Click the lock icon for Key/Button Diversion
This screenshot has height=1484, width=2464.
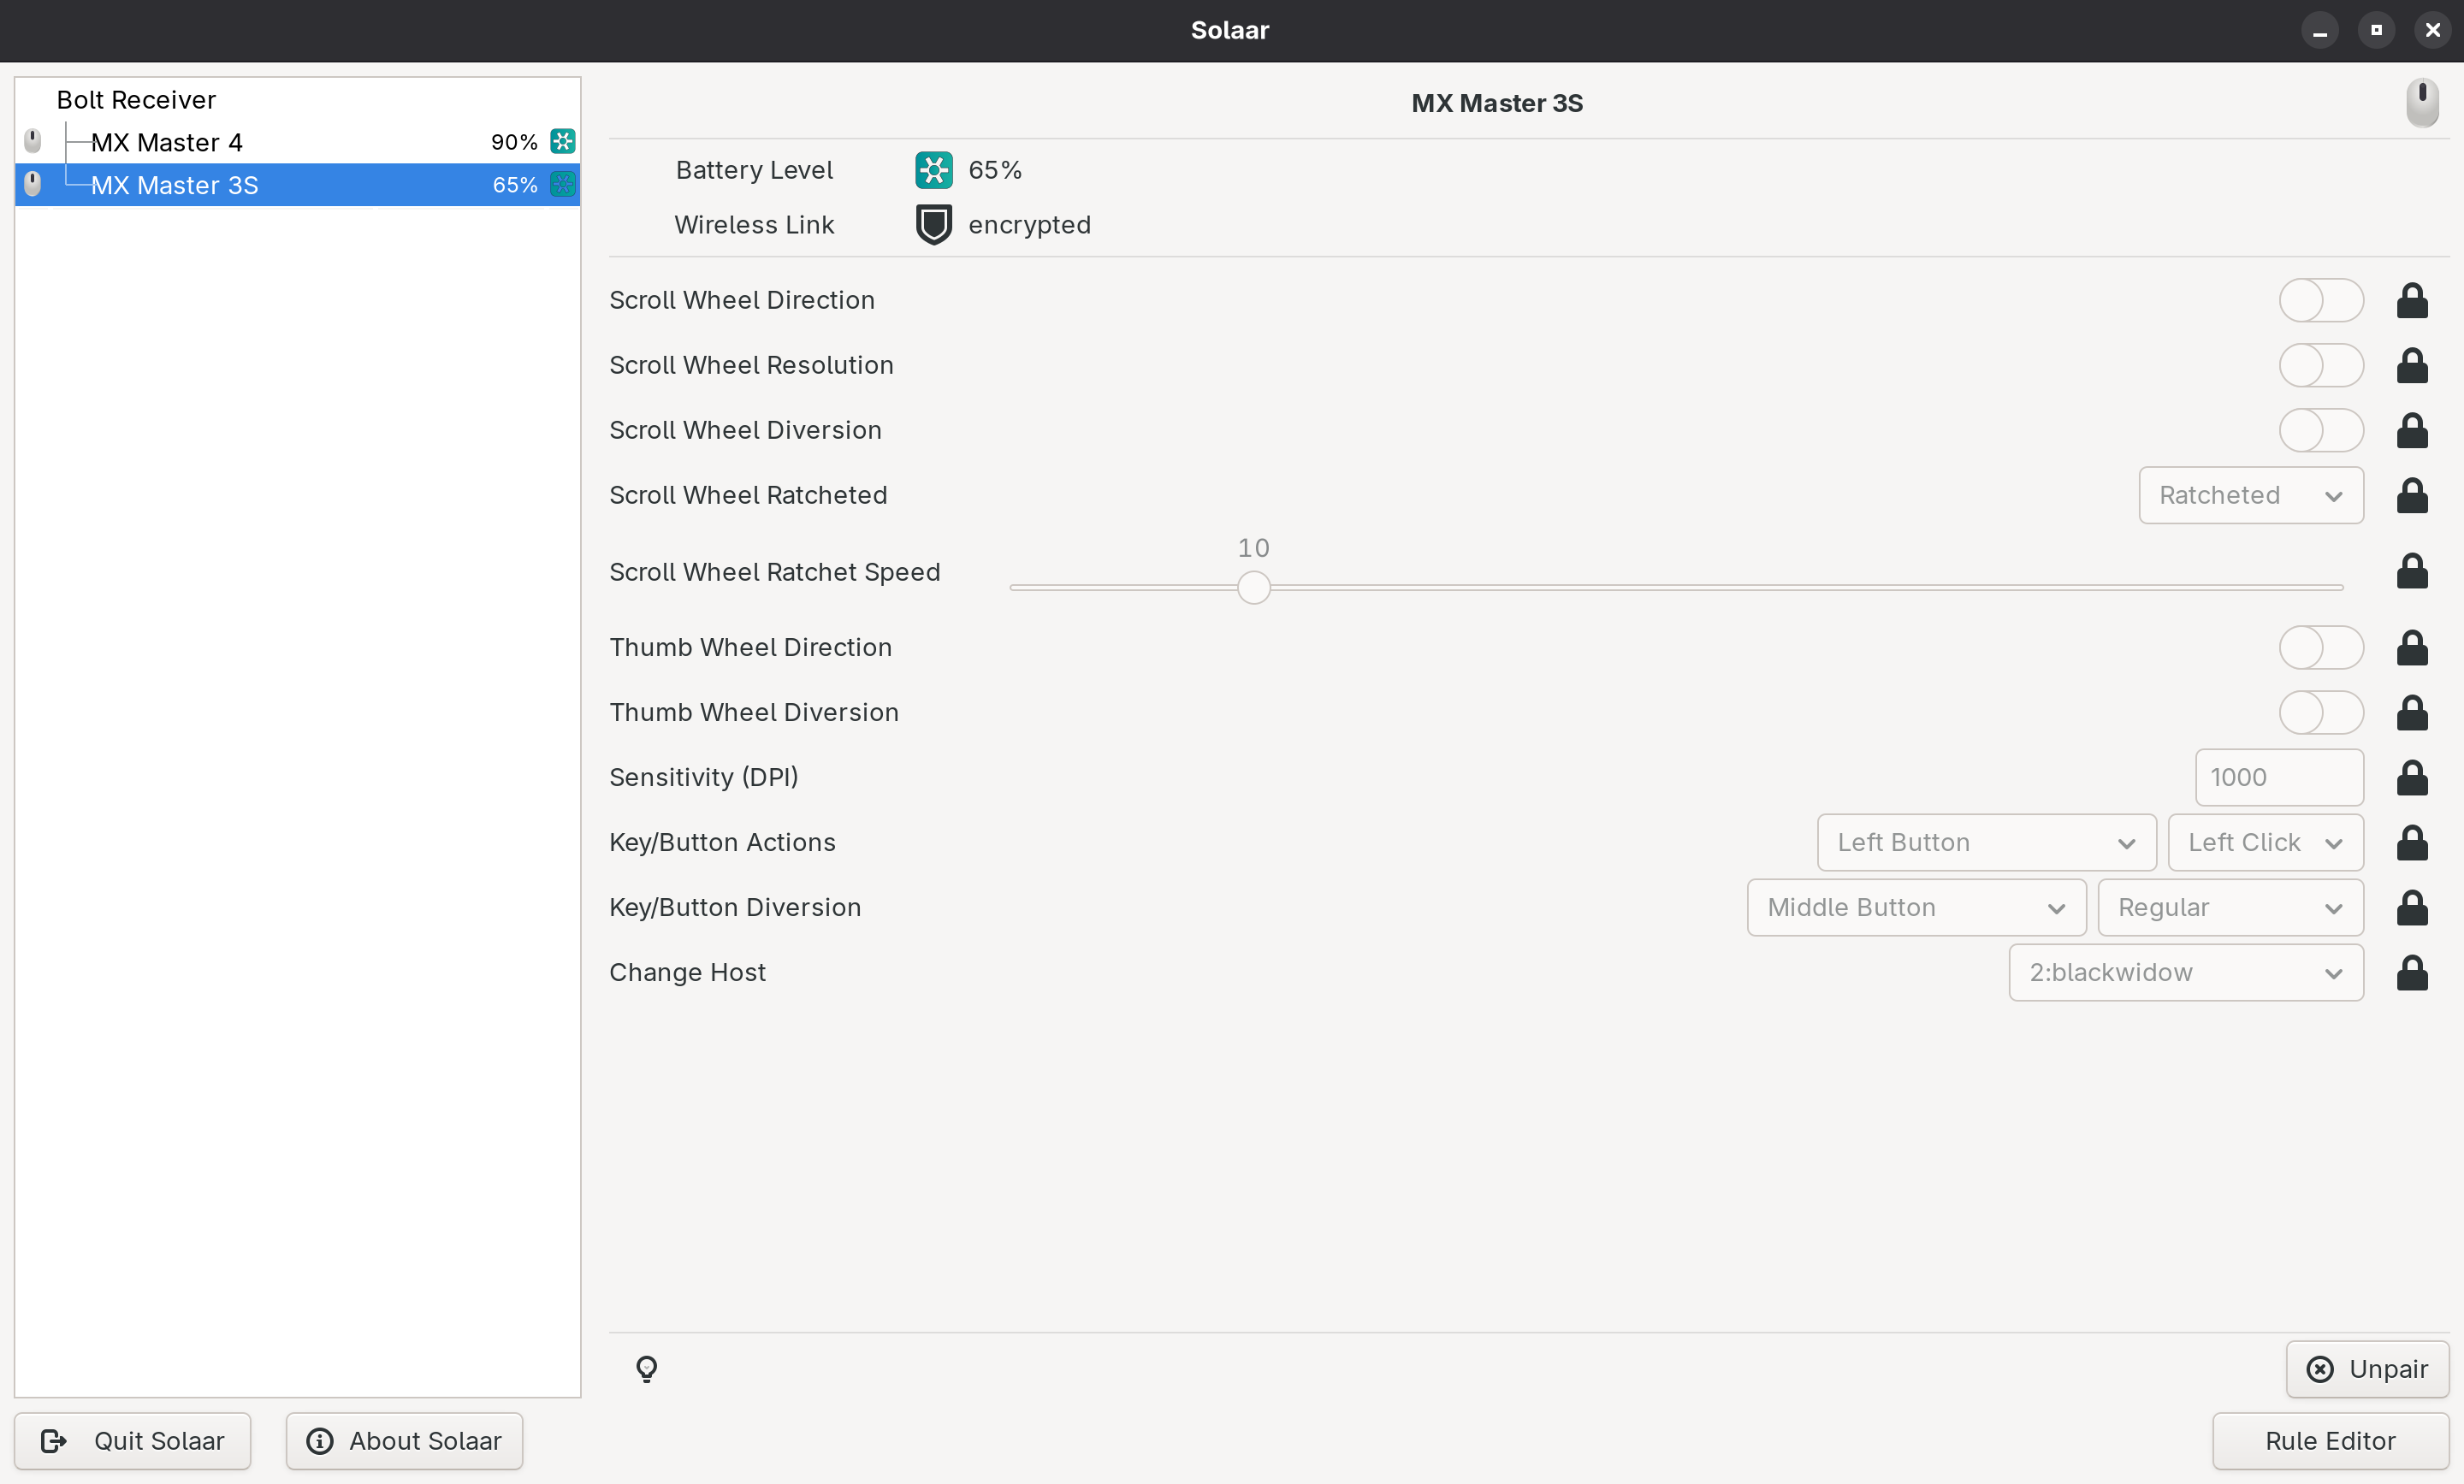(2411, 907)
